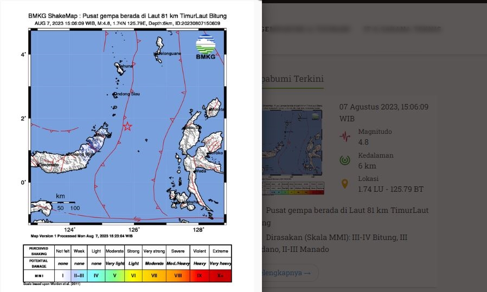Select the MMI II–III pale blue swatch
Image resolution: width=487 pixels, height=292 pixels.
(79, 276)
